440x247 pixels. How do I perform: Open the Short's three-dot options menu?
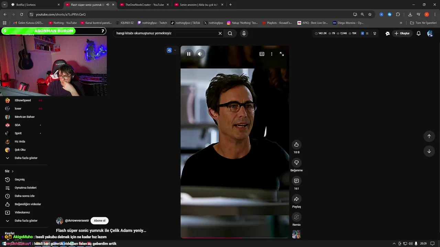(x=272, y=54)
